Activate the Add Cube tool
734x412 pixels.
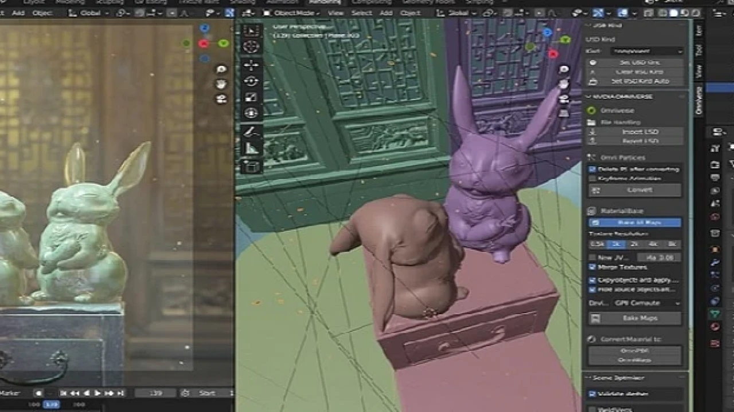(251, 167)
